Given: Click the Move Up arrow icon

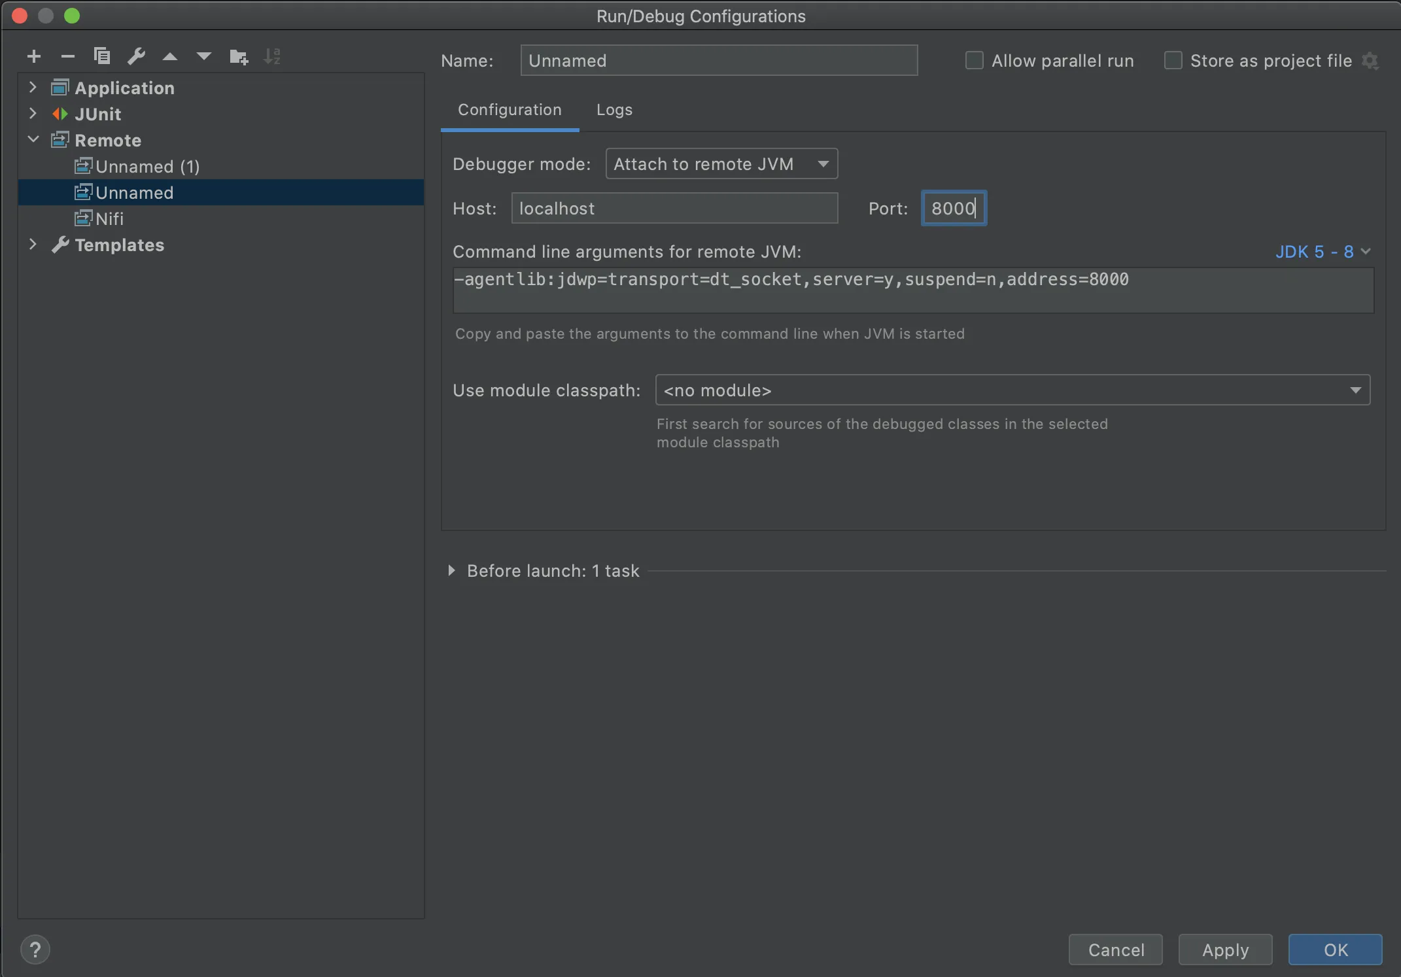Looking at the screenshot, I should point(170,57).
